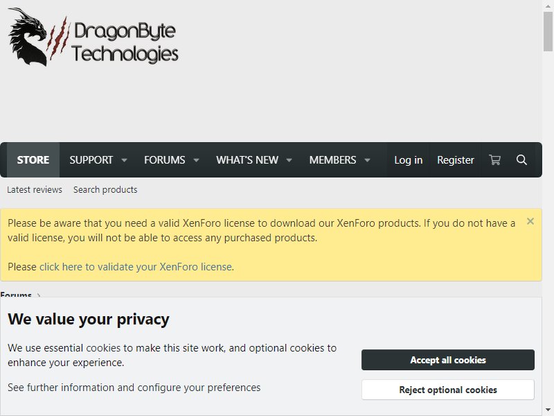The image size is (554, 416).
Task: Expand the What's New dropdown arrow
Action: click(289, 160)
